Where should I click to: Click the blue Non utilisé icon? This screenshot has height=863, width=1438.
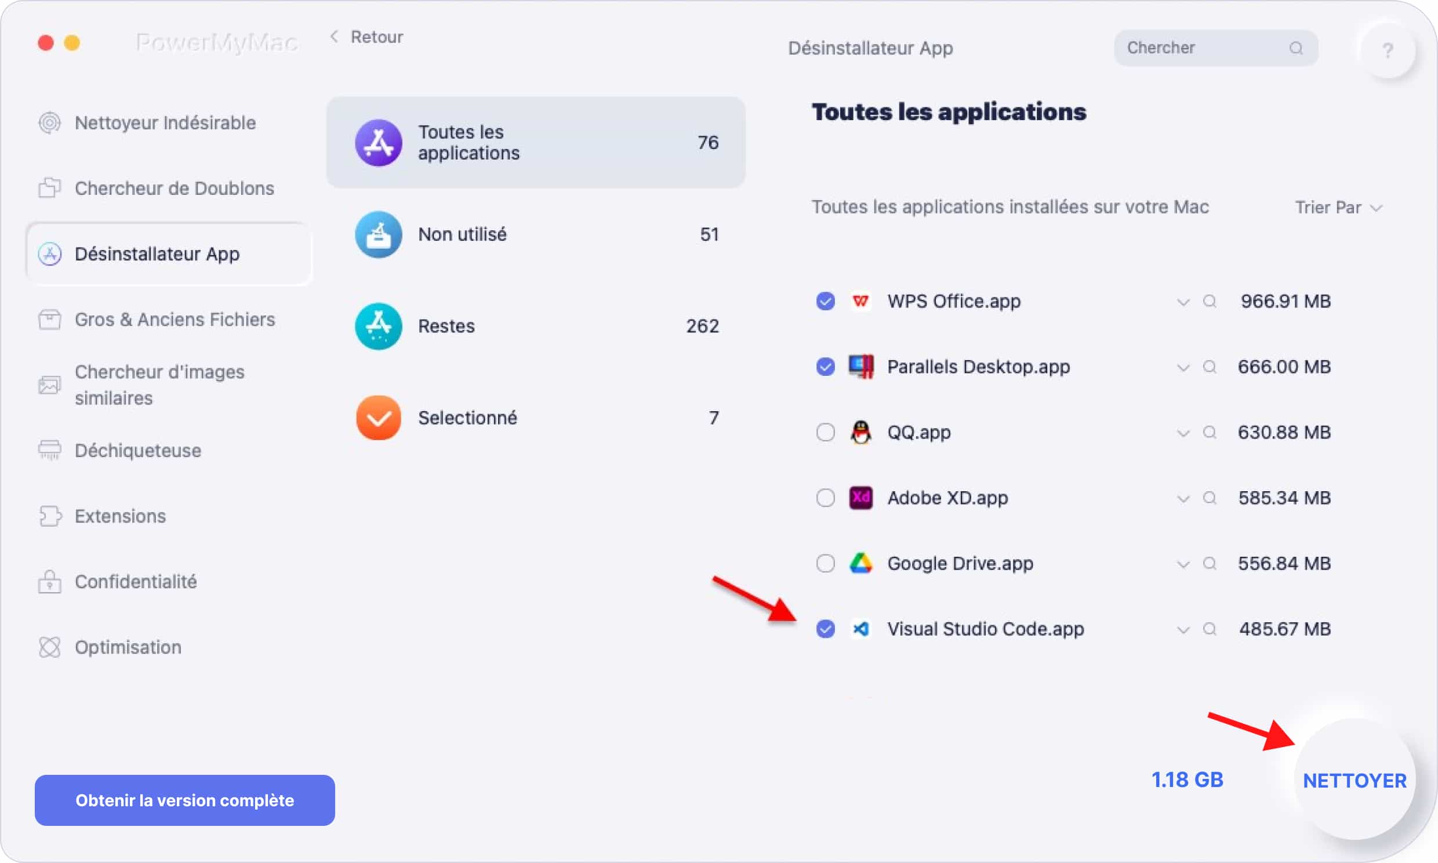pos(379,234)
